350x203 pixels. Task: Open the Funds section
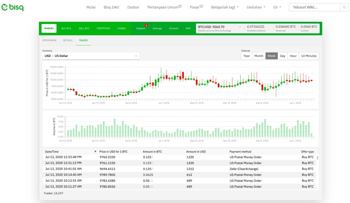click(x=121, y=28)
